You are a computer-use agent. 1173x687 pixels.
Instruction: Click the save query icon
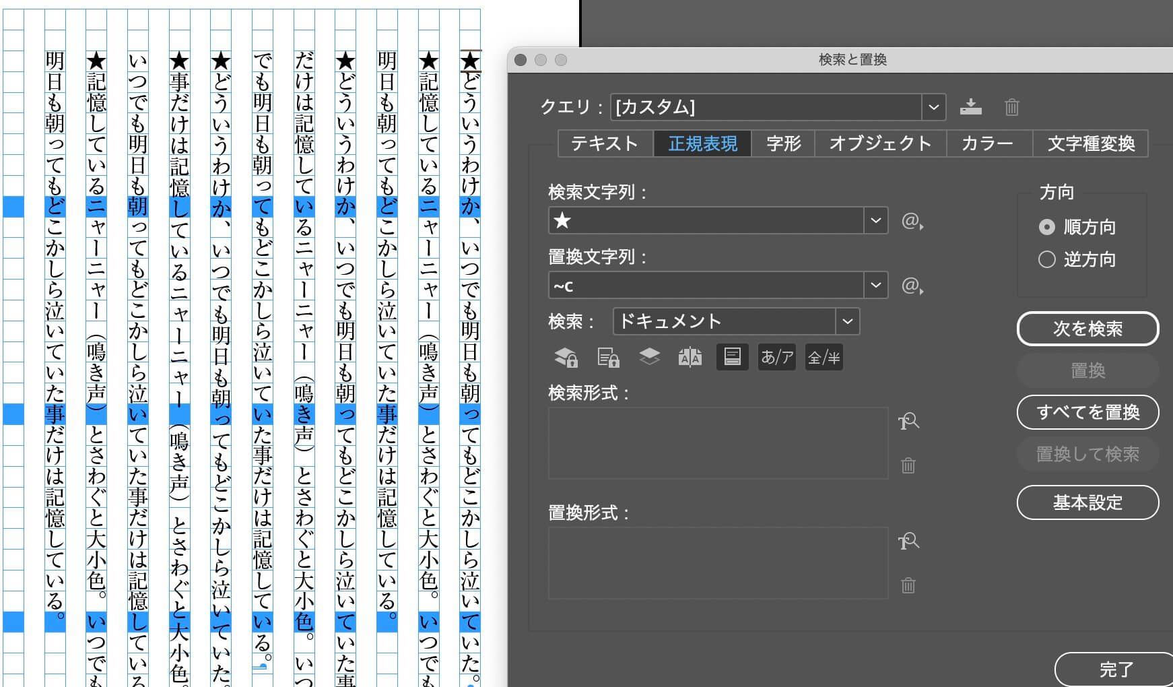[970, 107]
